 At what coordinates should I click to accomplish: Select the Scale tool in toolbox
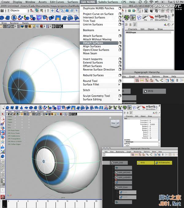(3, 137)
